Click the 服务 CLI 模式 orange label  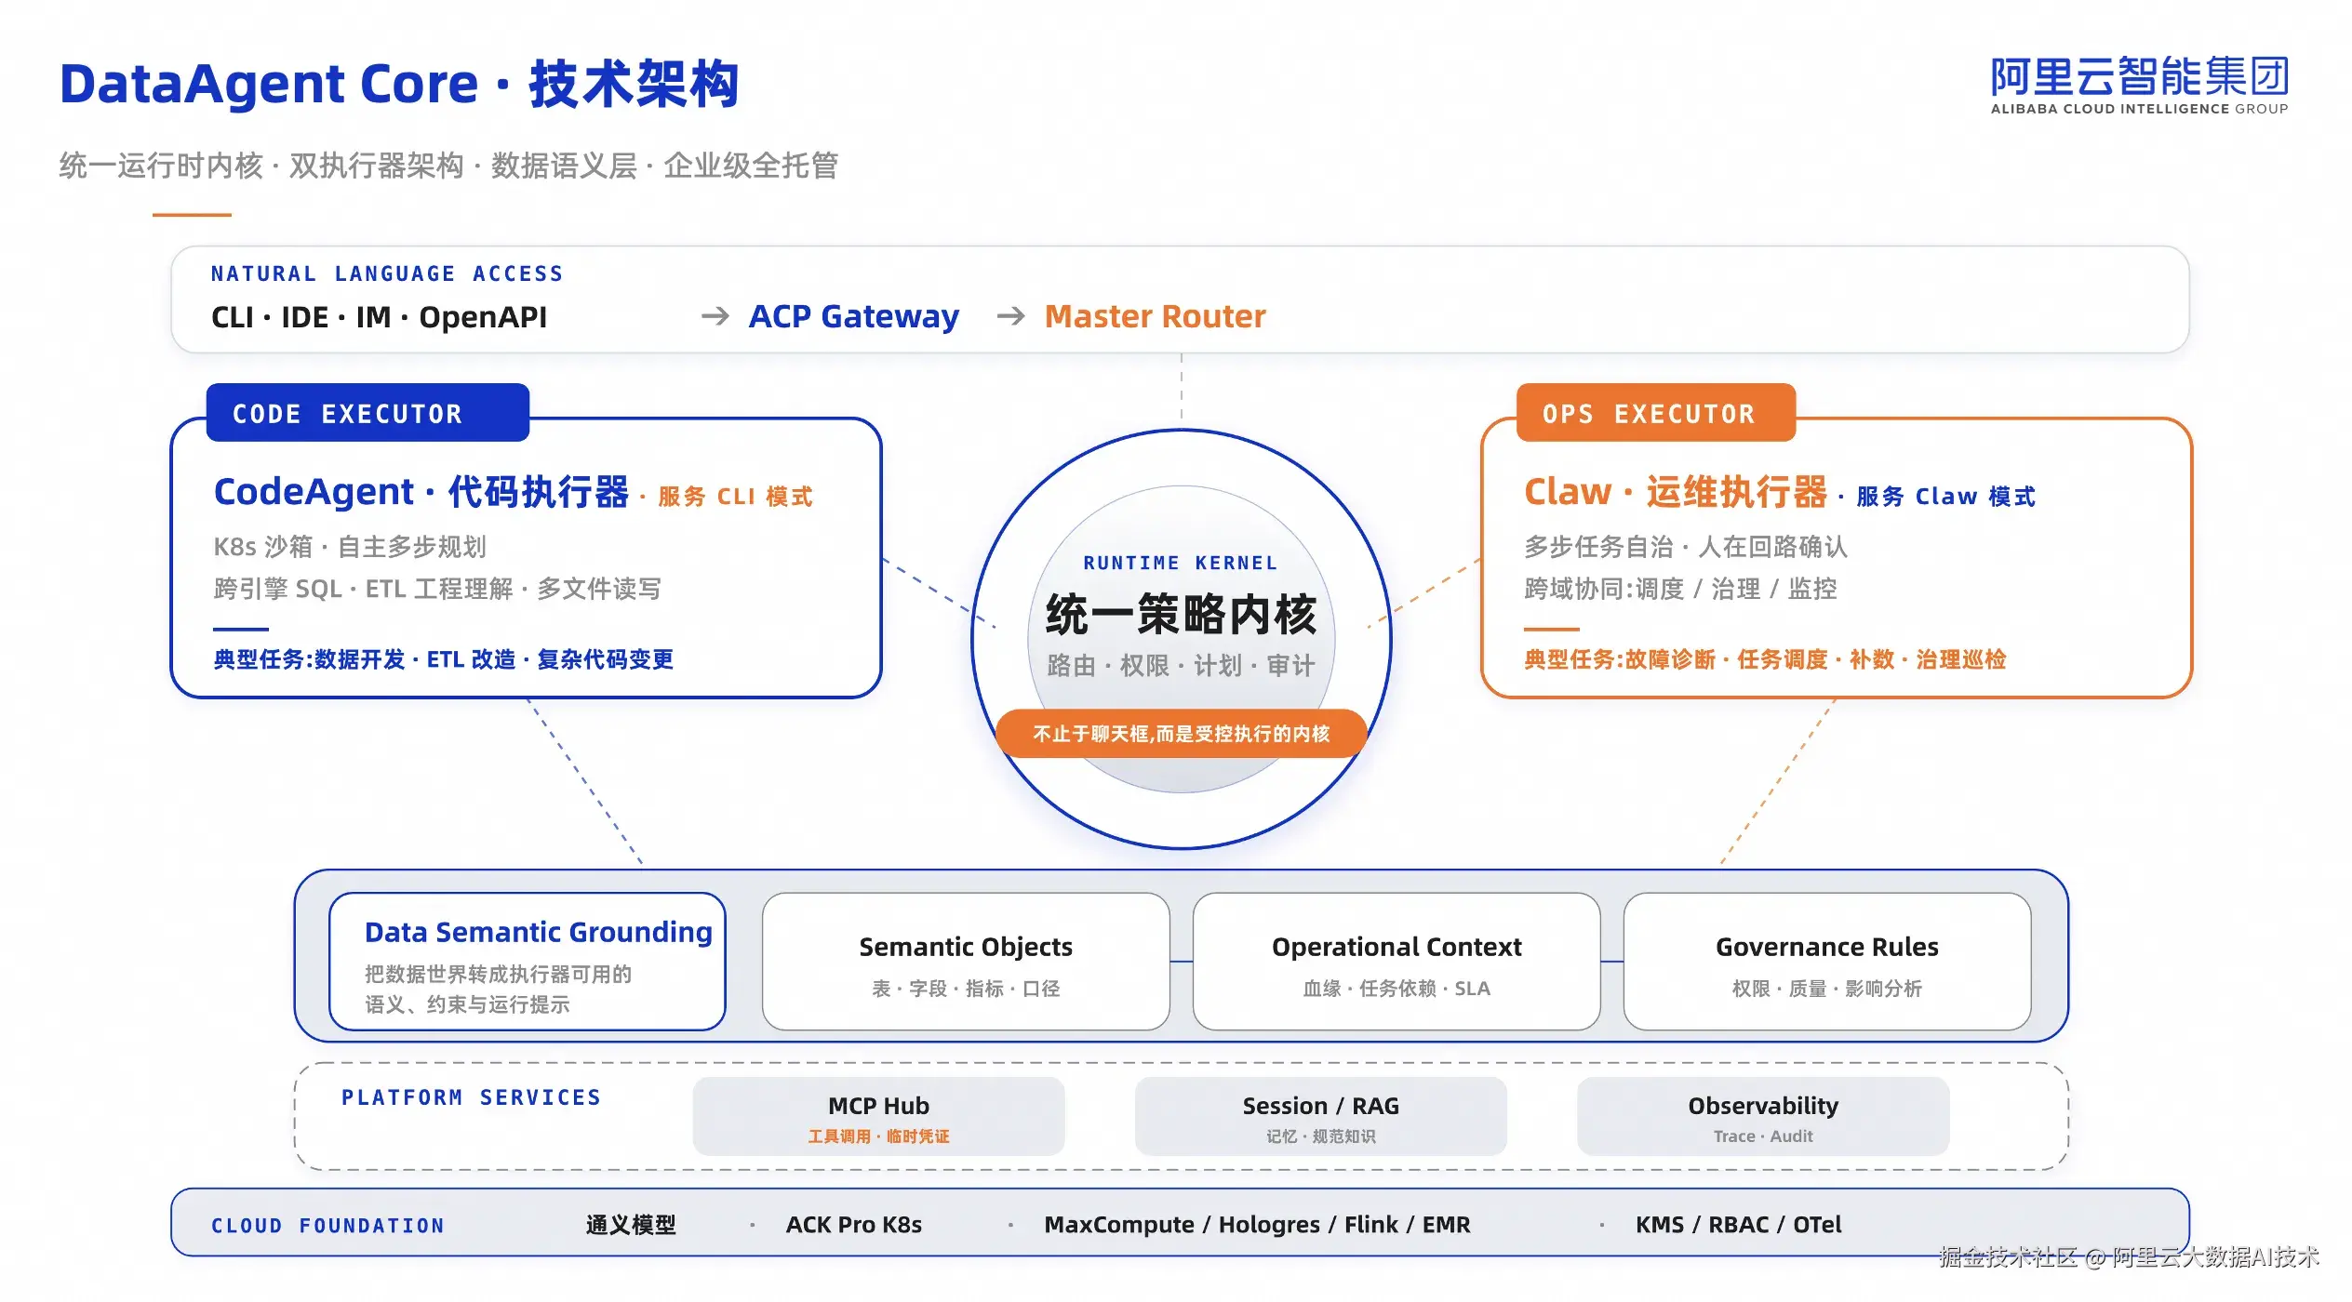pos(735,497)
